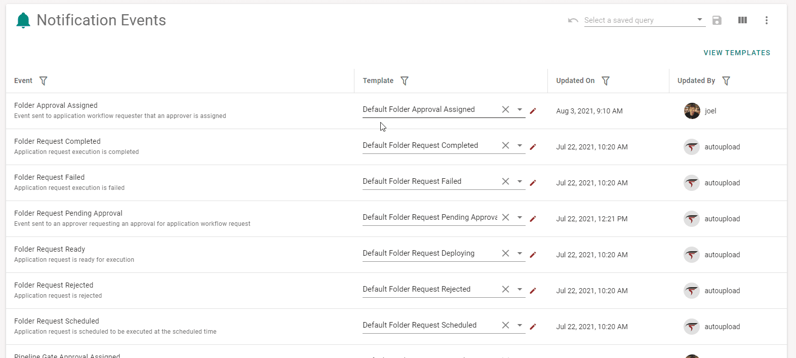The width and height of the screenshot is (796, 358).
Task: Clear the Folder Request Failed template selection
Action: (x=505, y=181)
